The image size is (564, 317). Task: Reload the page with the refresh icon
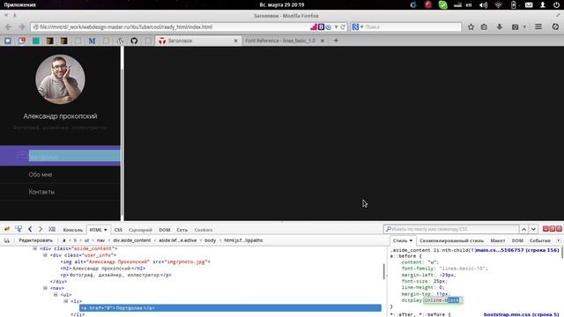[343, 27]
